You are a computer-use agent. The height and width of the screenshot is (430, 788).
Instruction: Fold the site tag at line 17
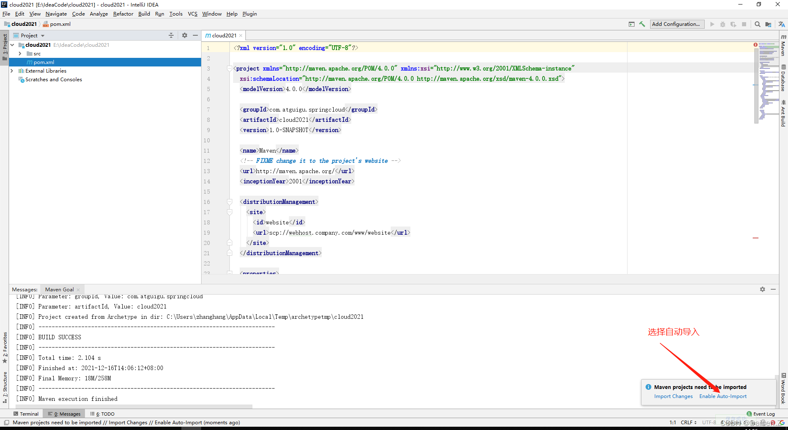pos(230,212)
